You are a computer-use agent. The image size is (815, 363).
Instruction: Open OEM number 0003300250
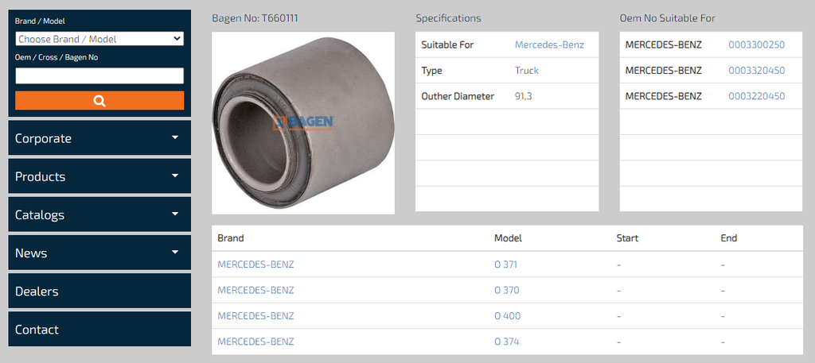(x=757, y=45)
